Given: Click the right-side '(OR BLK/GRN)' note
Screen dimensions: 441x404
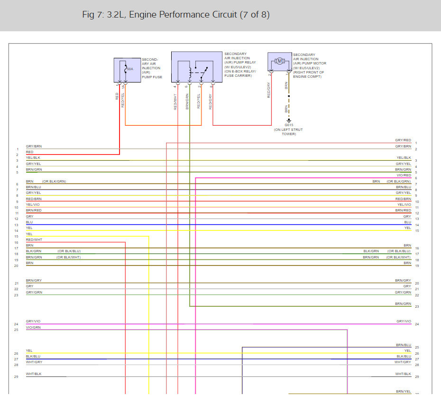Looking at the screenshot, I should [x=398, y=182].
